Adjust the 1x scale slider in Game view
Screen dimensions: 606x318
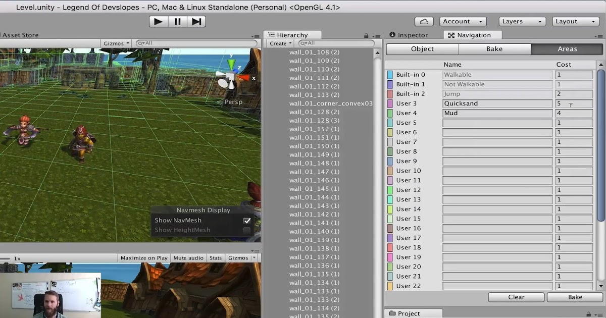[7, 257]
